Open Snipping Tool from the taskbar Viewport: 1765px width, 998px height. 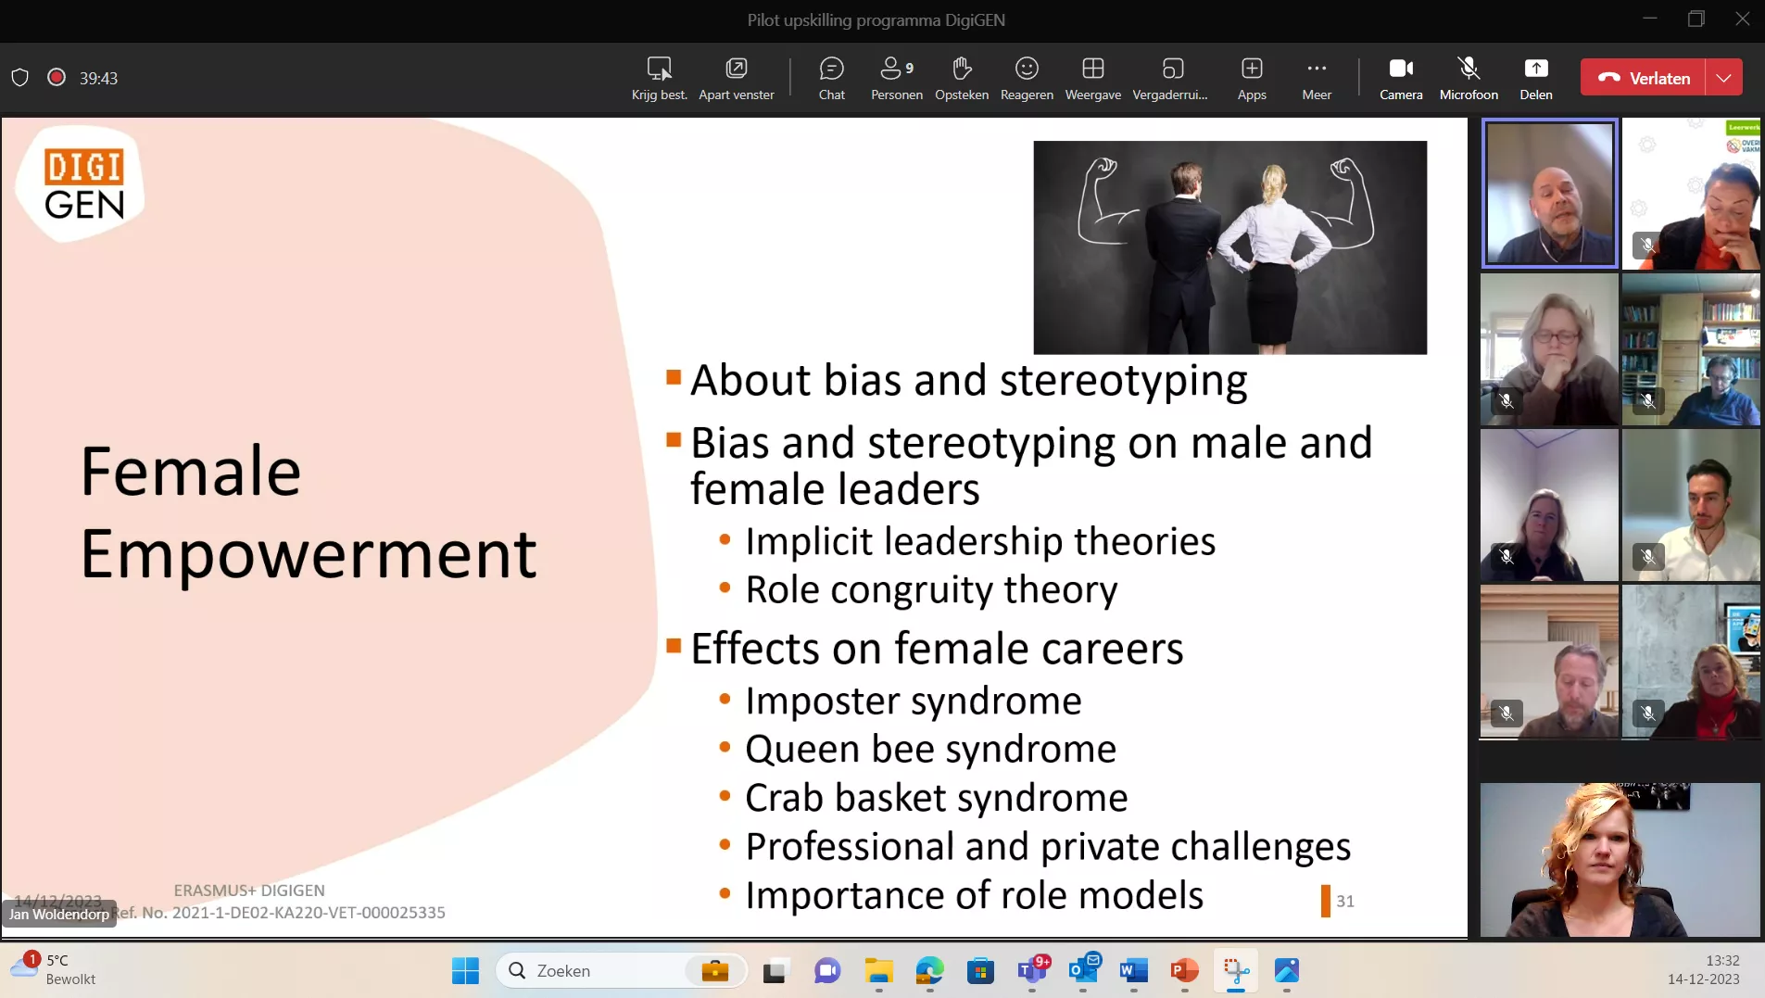1236,970
